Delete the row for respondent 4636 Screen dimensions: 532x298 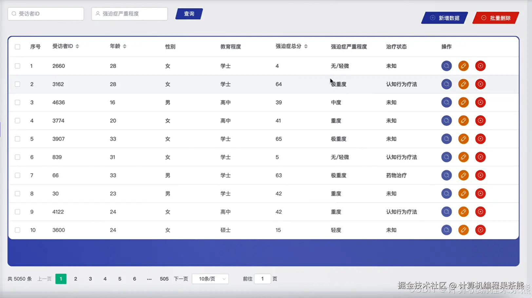481,102
